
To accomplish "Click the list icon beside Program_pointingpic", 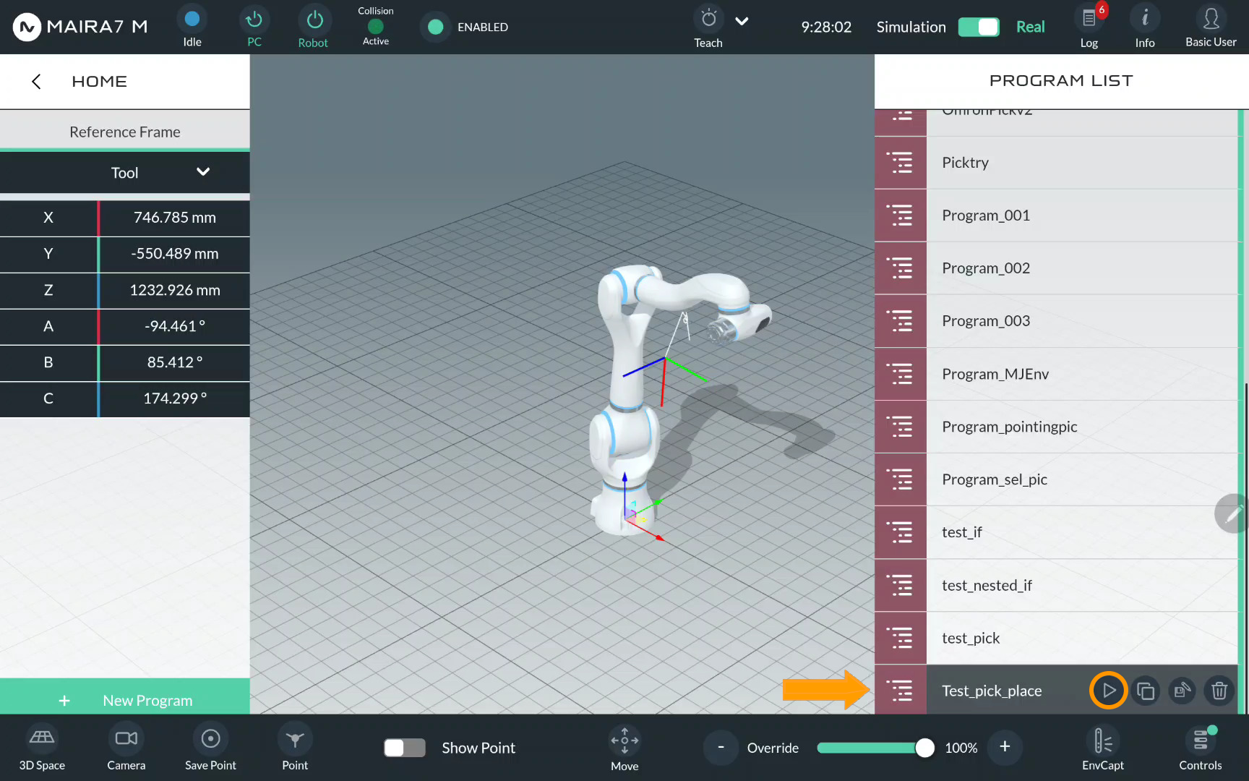I will 901,427.
